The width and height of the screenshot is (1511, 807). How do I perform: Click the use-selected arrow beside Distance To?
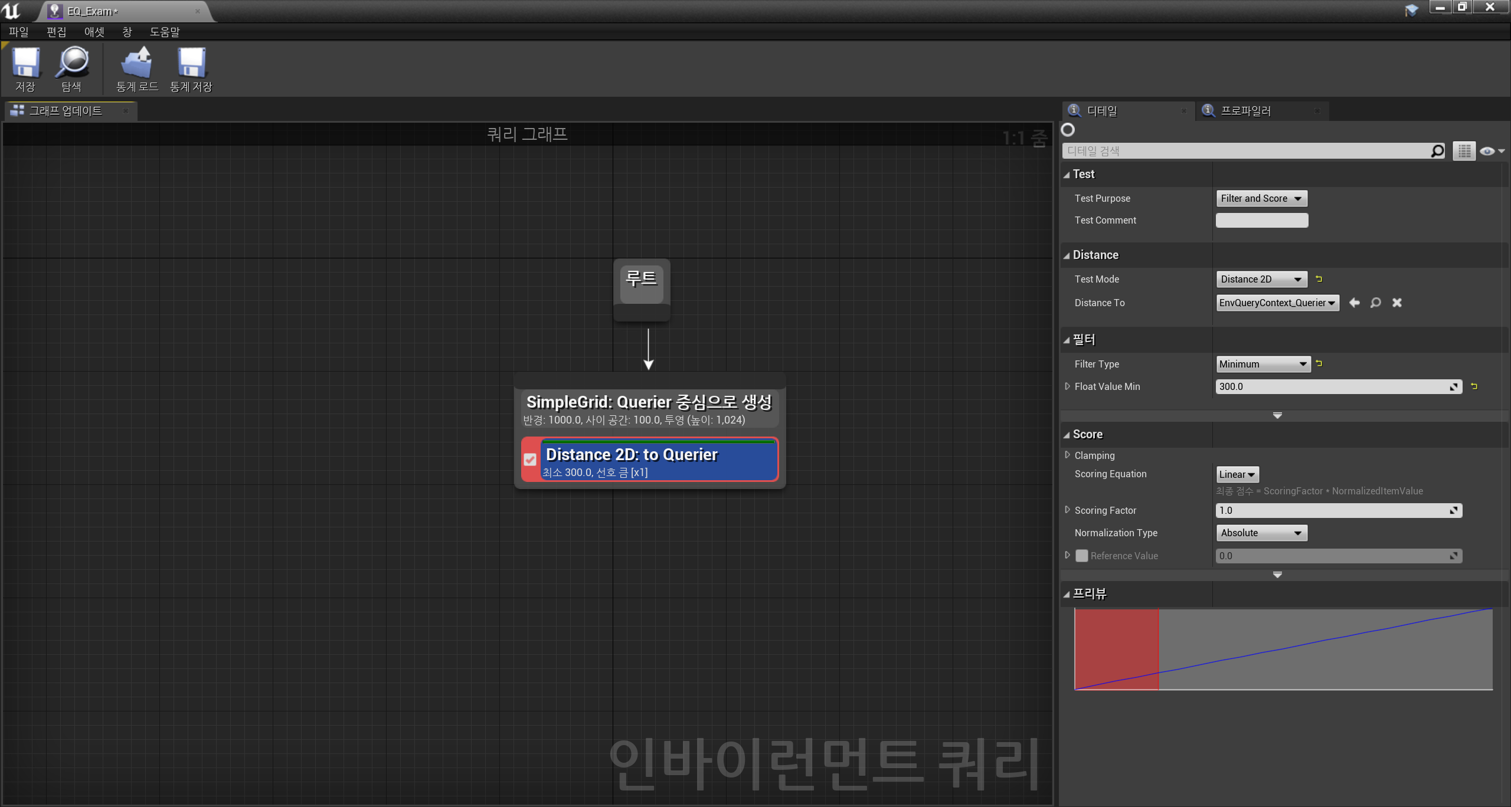[x=1355, y=303]
